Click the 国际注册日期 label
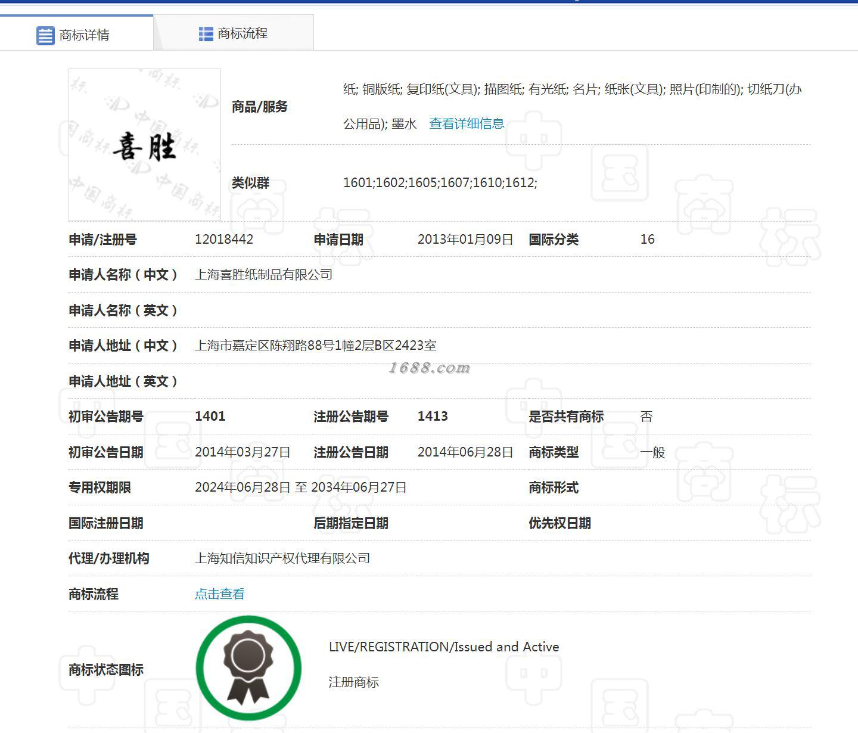This screenshot has height=733, width=858. pos(106,523)
